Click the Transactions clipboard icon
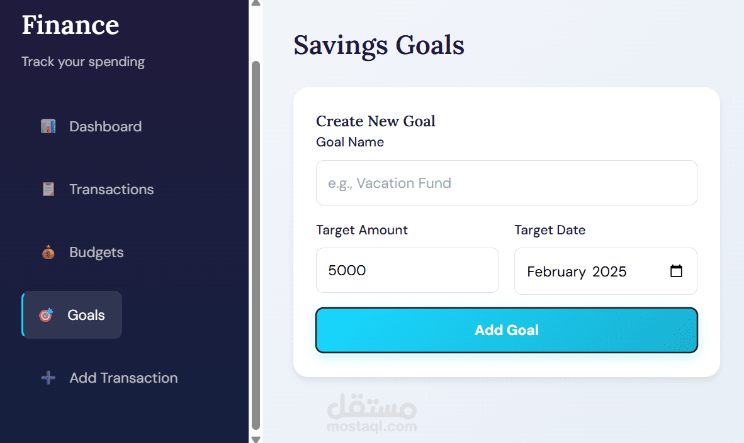The width and height of the screenshot is (744, 443). [x=48, y=189]
